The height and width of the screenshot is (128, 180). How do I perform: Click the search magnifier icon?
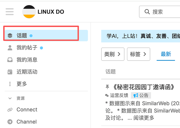(147, 12)
